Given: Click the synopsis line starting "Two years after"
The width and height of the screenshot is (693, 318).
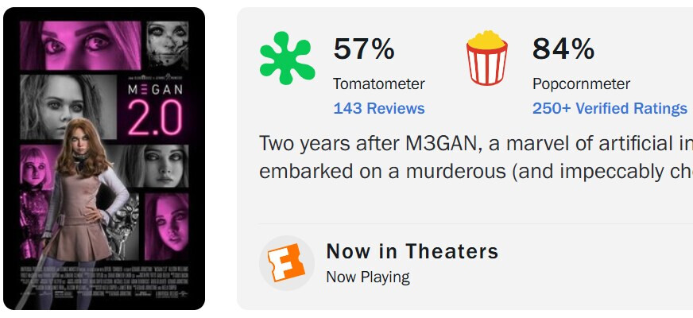Looking at the screenshot, I should coord(475,144).
